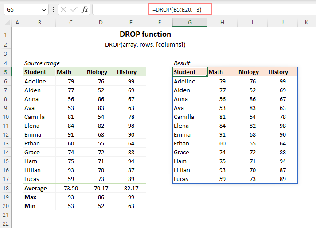
Task: Click the Select All corner triangle
Action: (x=7, y=22)
